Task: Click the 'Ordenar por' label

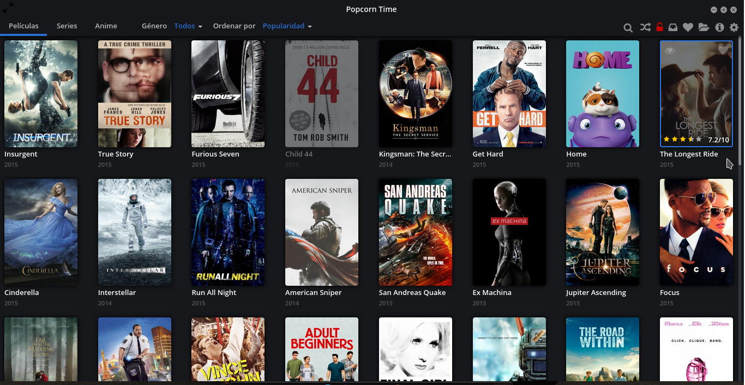Action: 234,26
